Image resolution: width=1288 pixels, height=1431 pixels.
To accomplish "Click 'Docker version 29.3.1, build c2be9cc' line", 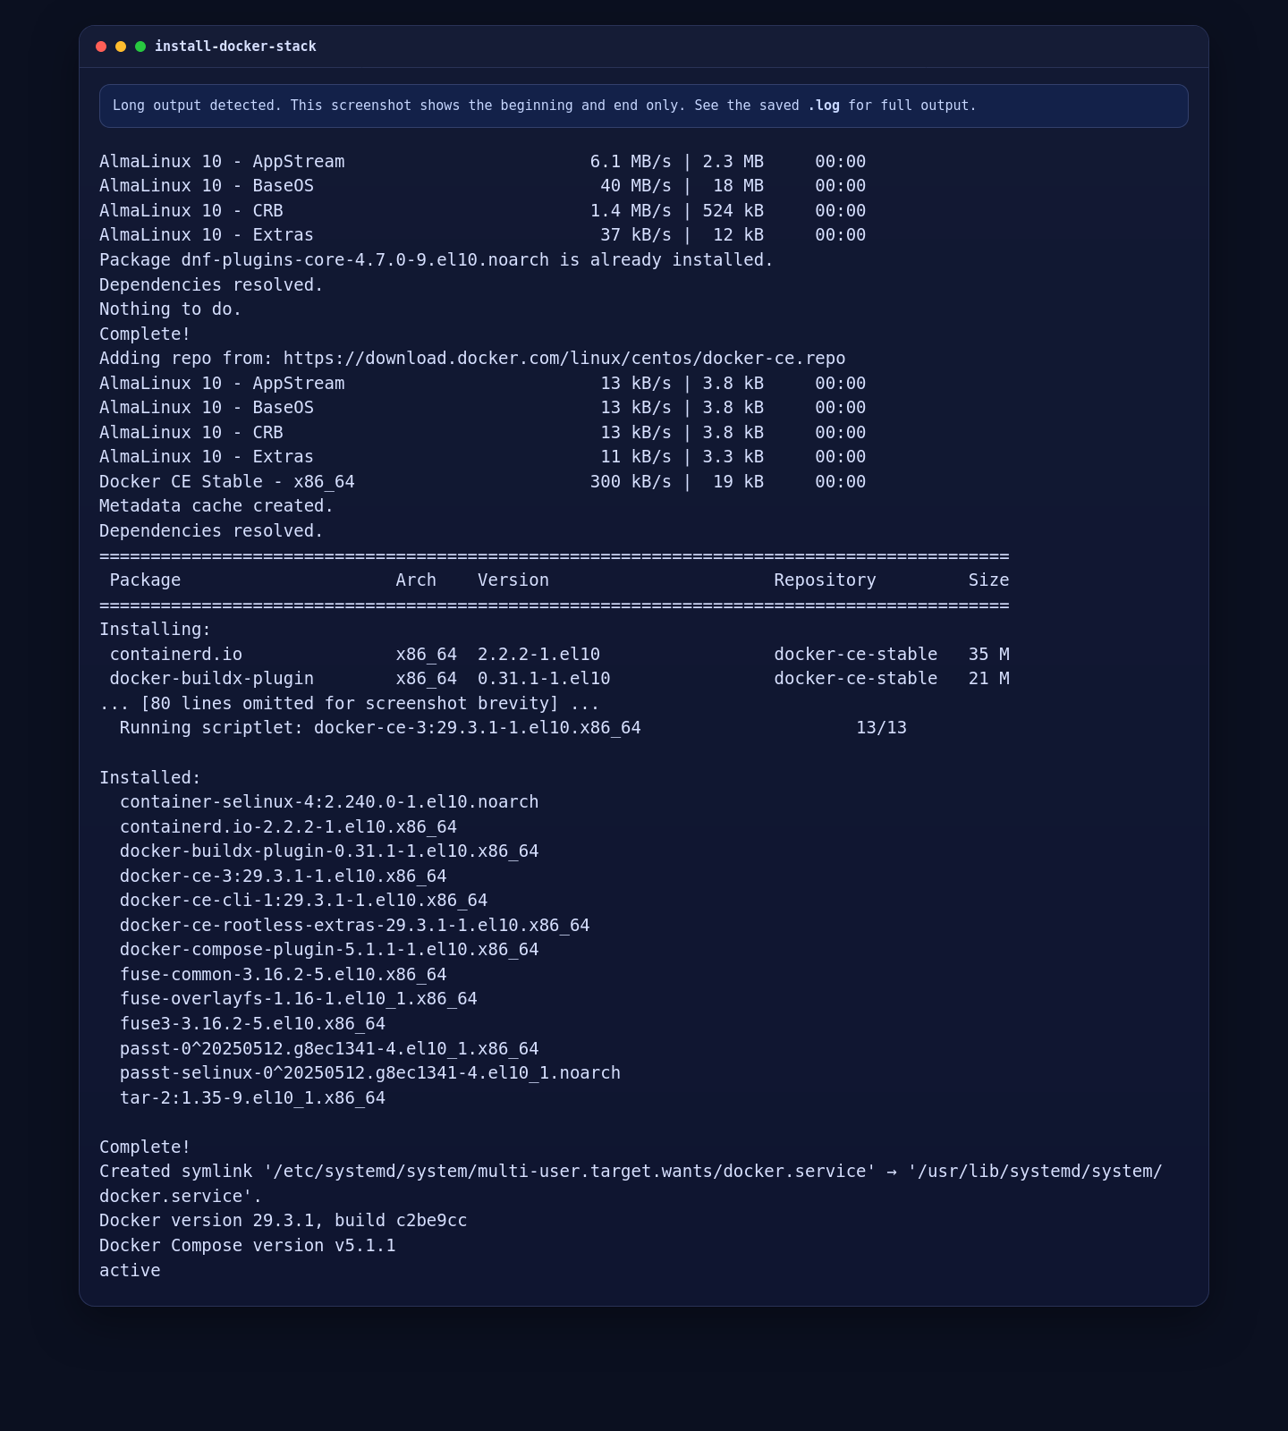I will [284, 1221].
